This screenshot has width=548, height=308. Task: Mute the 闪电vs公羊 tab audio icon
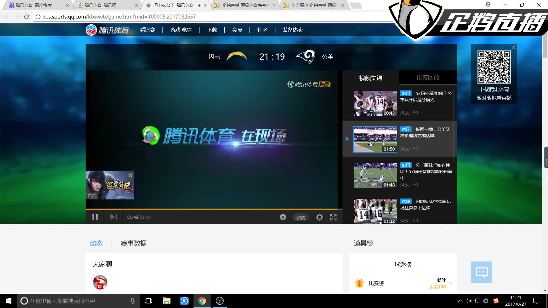[x=199, y=5]
